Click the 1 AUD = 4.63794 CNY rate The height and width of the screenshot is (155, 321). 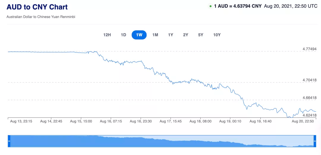point(237,6)
